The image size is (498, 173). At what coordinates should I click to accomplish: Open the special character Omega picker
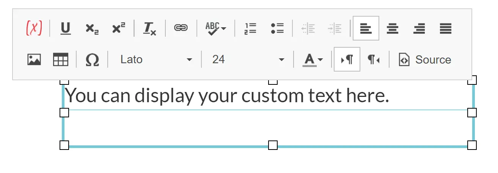[92, 60]
